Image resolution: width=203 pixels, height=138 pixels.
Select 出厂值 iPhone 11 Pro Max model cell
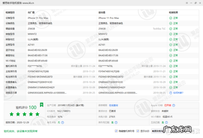click(x=38, y=18)
